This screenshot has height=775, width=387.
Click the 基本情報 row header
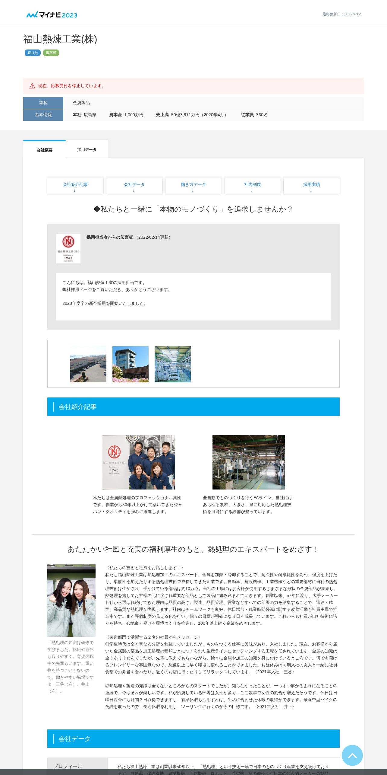tap(43, 115)
